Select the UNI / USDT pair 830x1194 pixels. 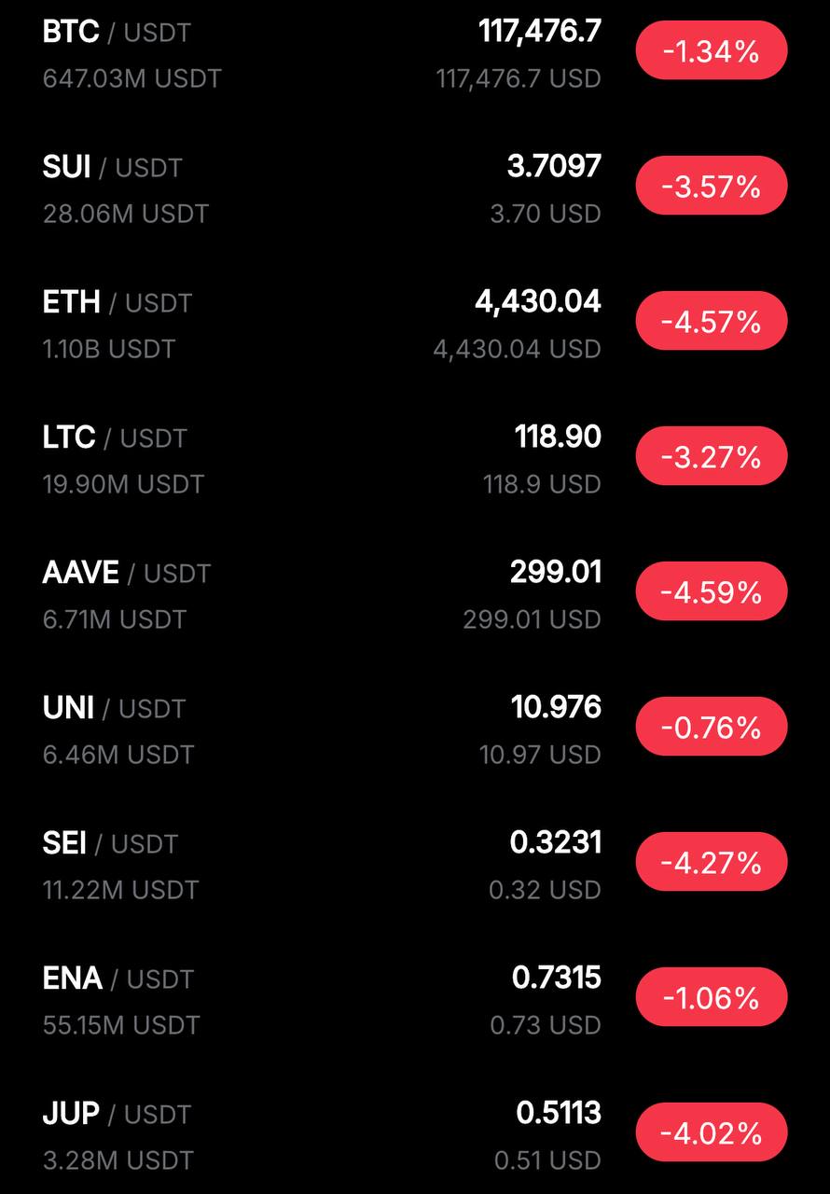point(415,730)
